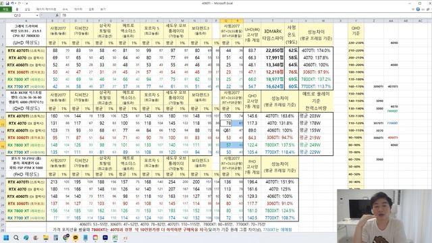The width and height of the screenshot is (432, 243).
Task: Click the cell reading 7800XT: 137.2%
Action: pos(316,79)
